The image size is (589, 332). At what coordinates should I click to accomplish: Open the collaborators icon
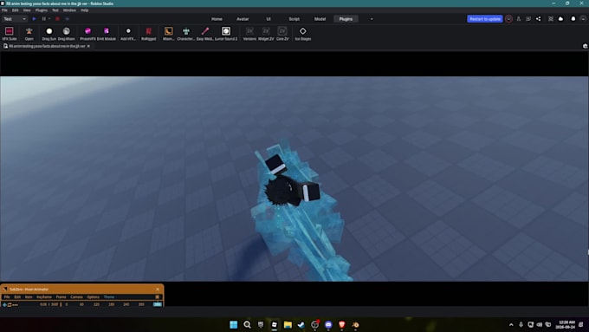pos(519,19)
